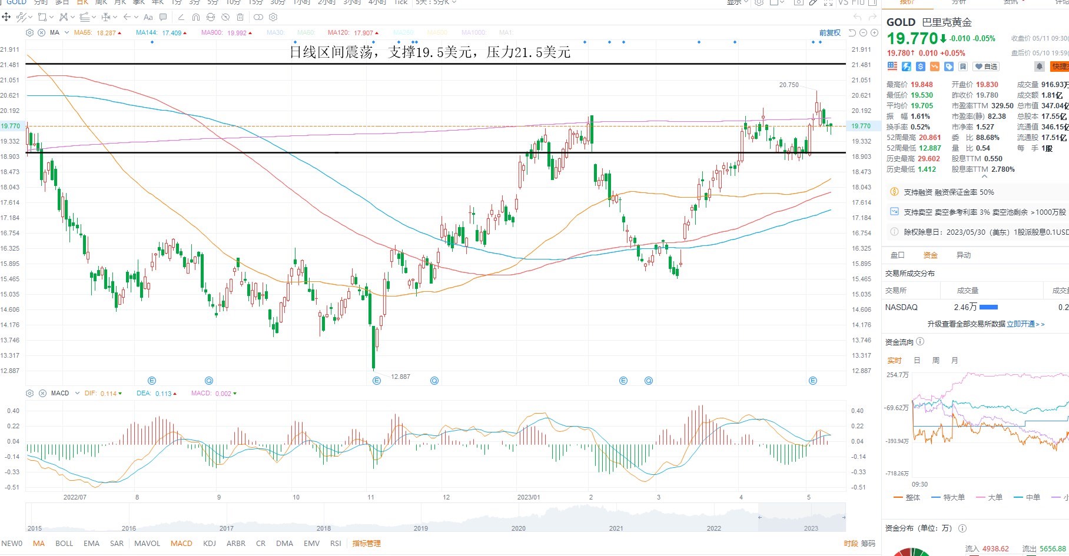This screenshot has height=556, width=1069.
Task: Open 指标管理 indicator management
Action: [x=367, y=543]
